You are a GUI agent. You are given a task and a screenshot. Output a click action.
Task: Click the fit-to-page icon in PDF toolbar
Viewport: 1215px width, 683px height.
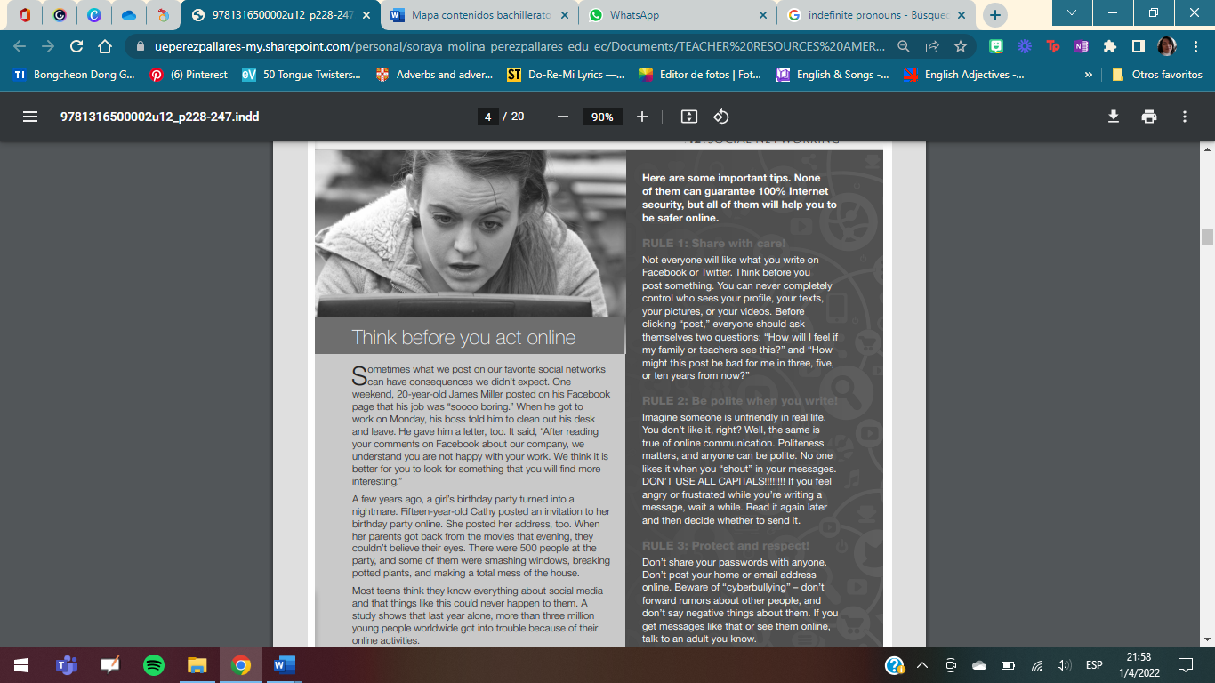pyautogui.click(x=687, y=116)
